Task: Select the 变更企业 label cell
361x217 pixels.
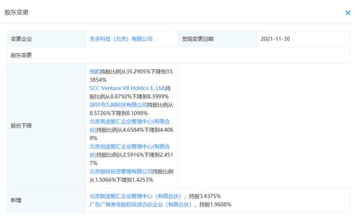Action: point(46,39)
